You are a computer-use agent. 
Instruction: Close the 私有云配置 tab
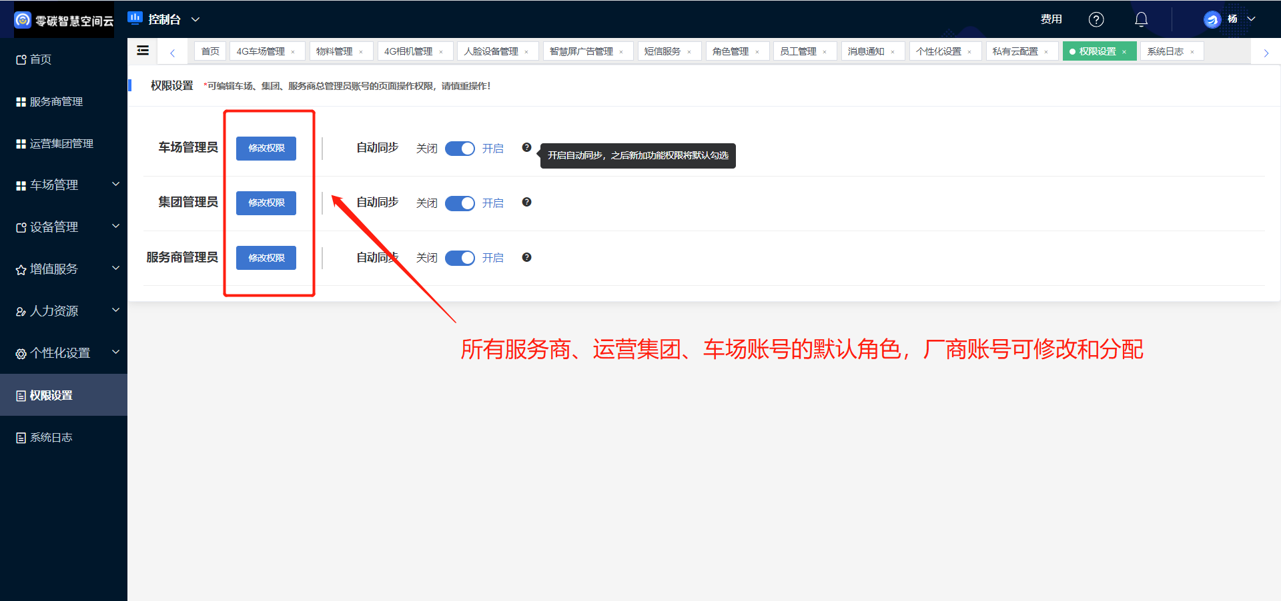[1046, 52]
